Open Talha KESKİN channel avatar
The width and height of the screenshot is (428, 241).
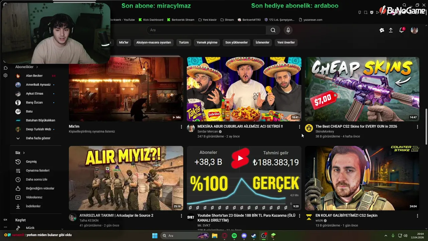(73, 217)
